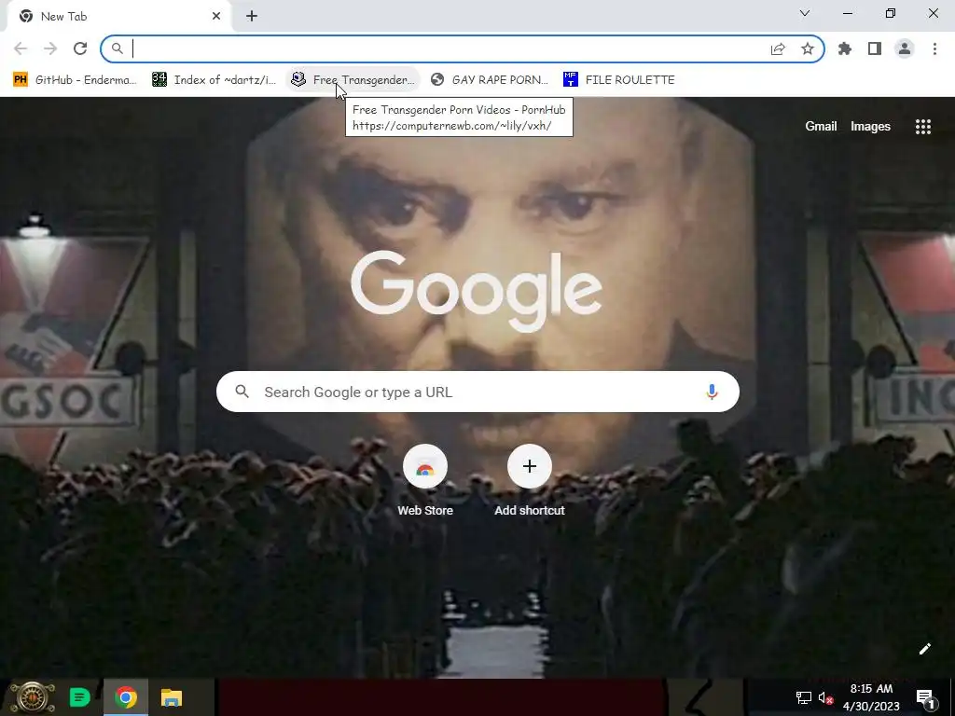
Task: Open the Index of ~dartz bookmark
Action: click(214, 80)
